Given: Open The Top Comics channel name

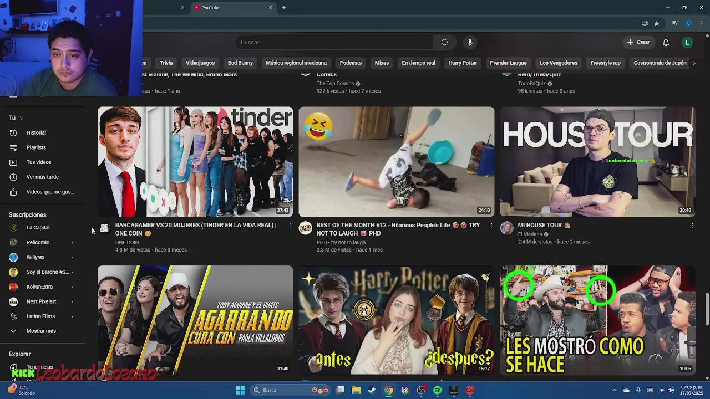Looking at the screenshot, I should (x=335, y=84).
